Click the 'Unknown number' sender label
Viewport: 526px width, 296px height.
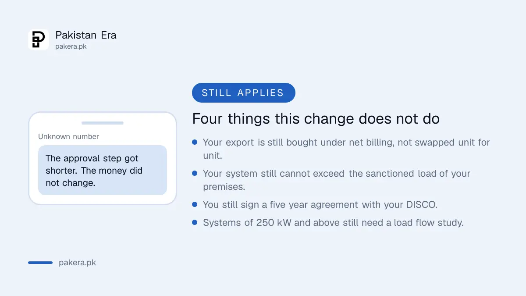pyautogui.click(x=68, y=136)
